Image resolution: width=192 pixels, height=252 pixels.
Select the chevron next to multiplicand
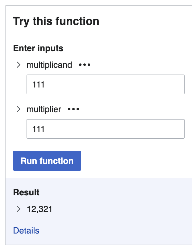point(18,65)
